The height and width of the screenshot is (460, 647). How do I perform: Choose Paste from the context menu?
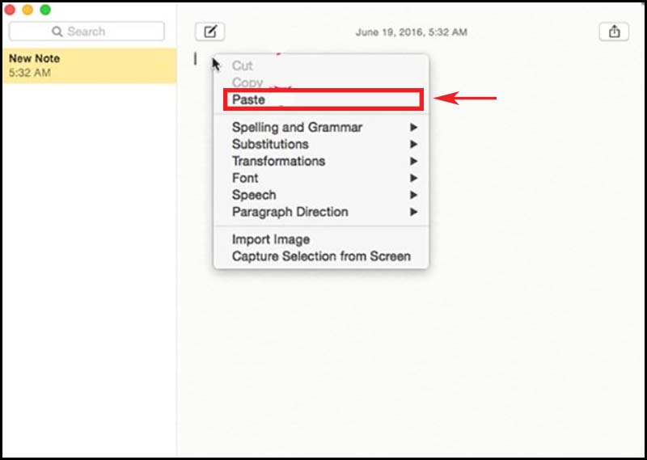[248, 100]
